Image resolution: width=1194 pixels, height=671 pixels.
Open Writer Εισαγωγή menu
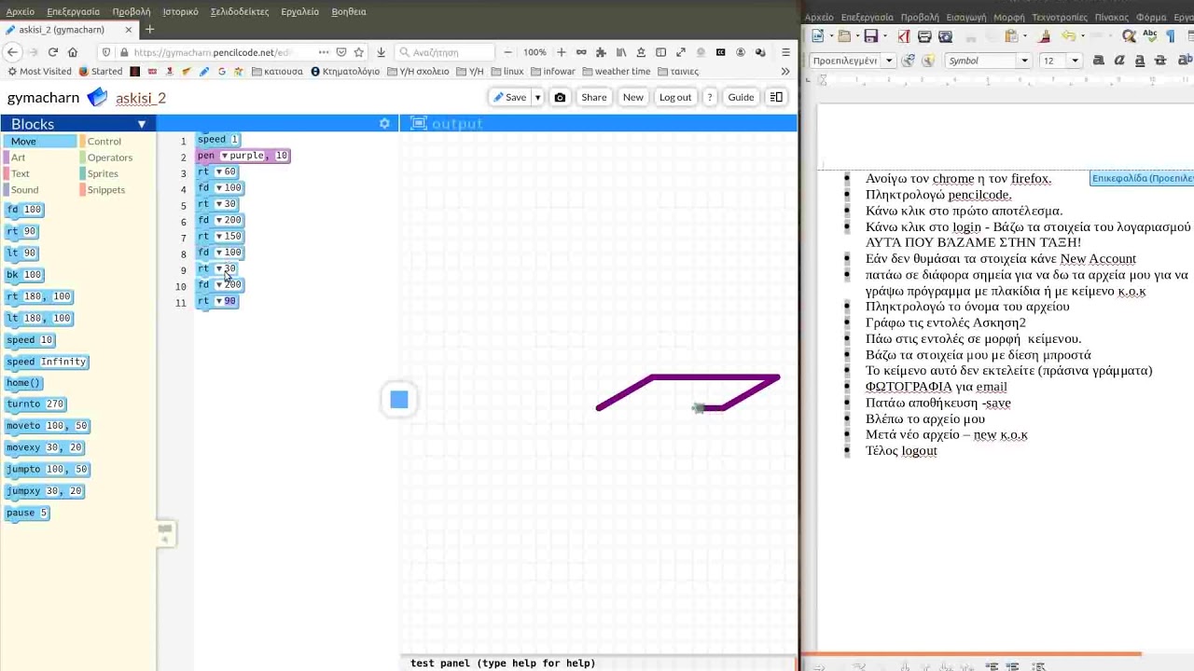(966, 18)
